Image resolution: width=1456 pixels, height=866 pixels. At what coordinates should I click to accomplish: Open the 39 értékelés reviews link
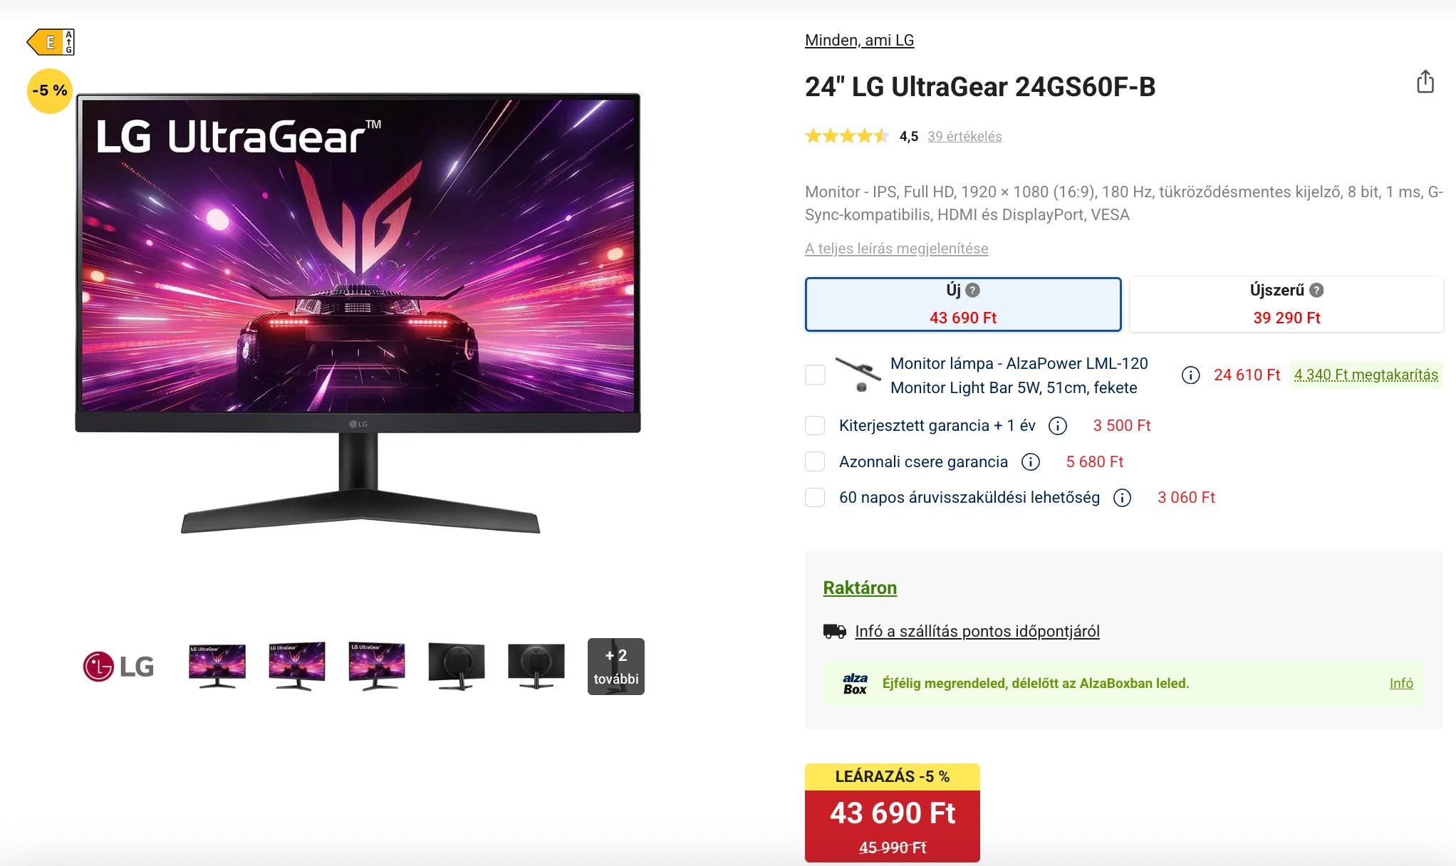(964, 136)
